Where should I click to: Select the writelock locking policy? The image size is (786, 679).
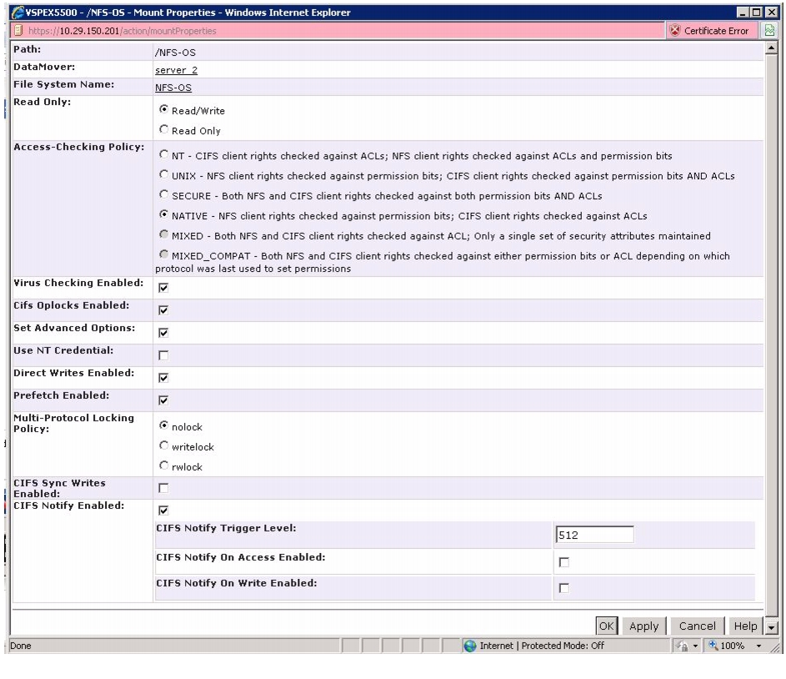coord(163,445)
